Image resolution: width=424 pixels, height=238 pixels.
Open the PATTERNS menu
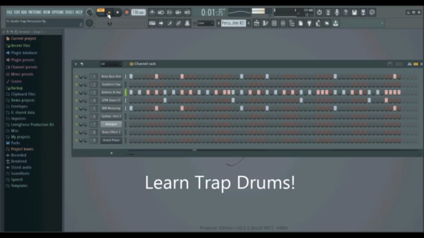point(35,12)
